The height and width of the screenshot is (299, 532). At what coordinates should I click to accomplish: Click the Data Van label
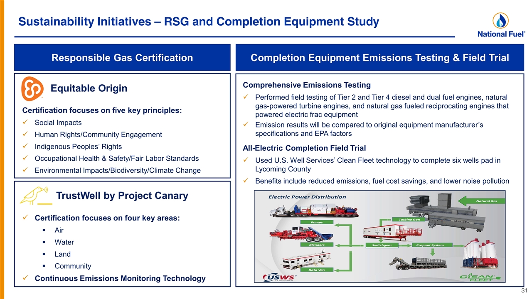317,270
